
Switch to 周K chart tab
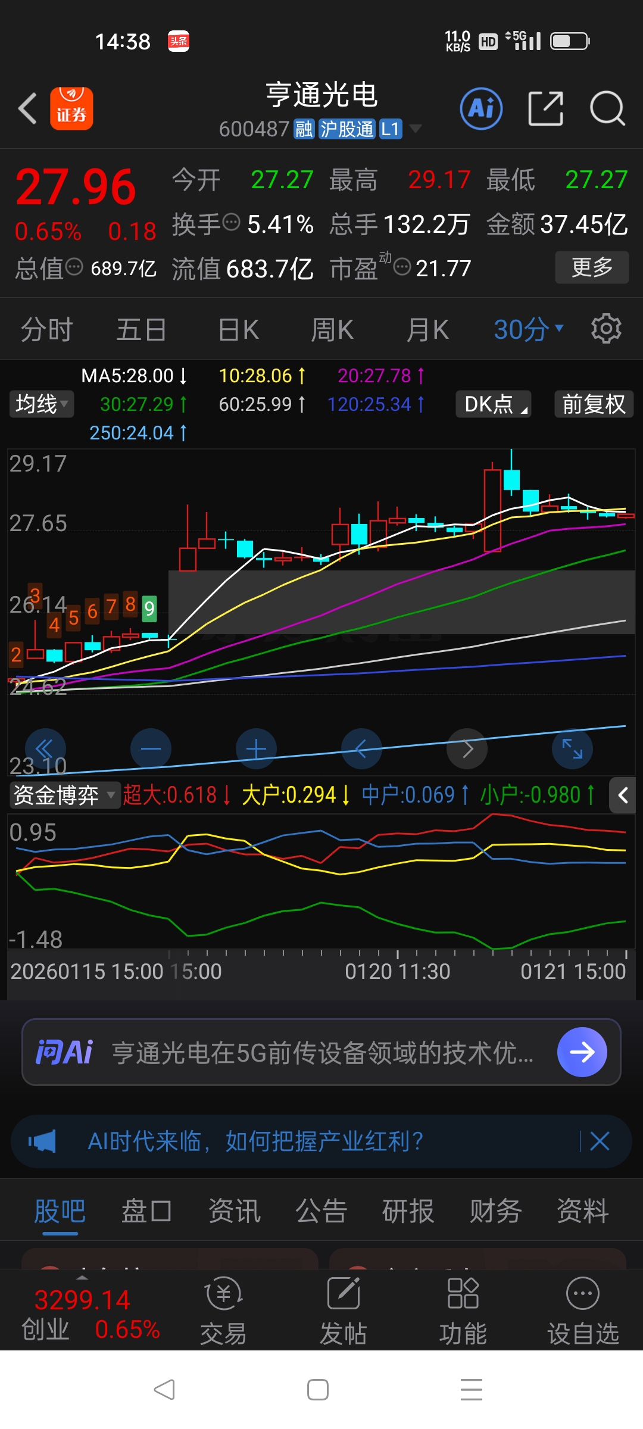click(333, 329)
